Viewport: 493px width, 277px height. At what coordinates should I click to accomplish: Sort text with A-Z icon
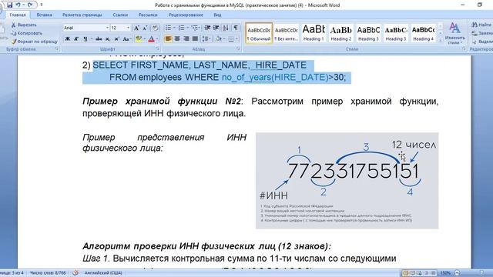pyautogui.click(x=226, y=28)
